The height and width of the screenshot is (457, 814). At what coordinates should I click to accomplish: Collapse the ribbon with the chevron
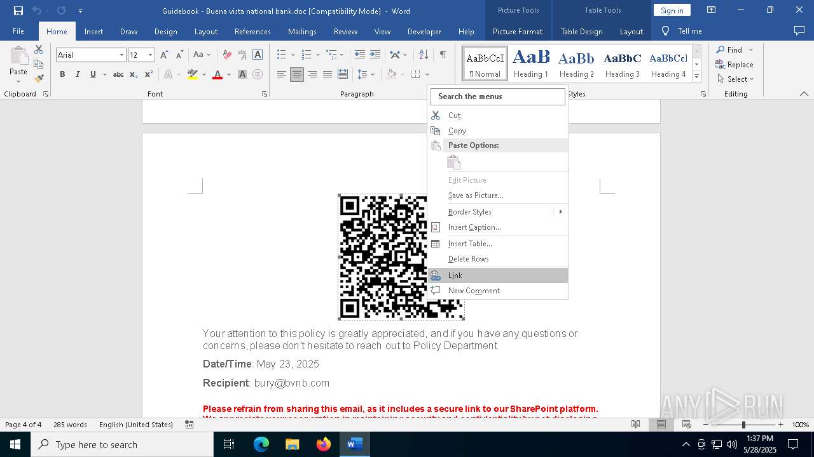804,94
